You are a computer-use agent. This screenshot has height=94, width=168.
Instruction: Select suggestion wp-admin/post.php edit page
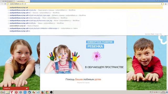point(85,10)
